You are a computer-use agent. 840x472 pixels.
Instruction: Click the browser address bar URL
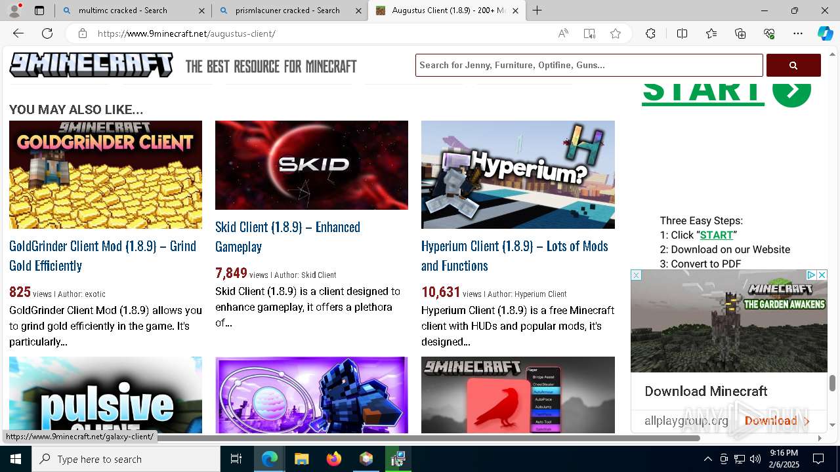(186, 33)
